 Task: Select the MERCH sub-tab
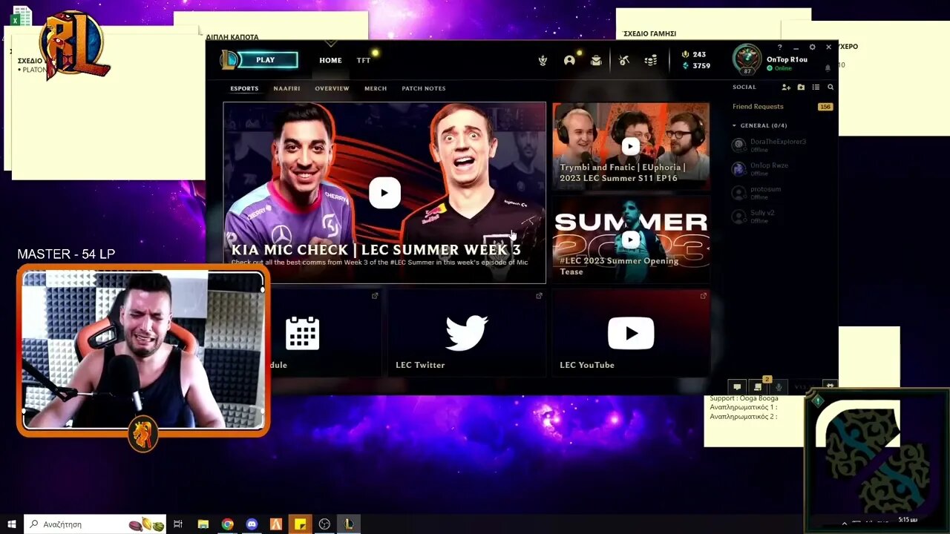tap(376, 88)
